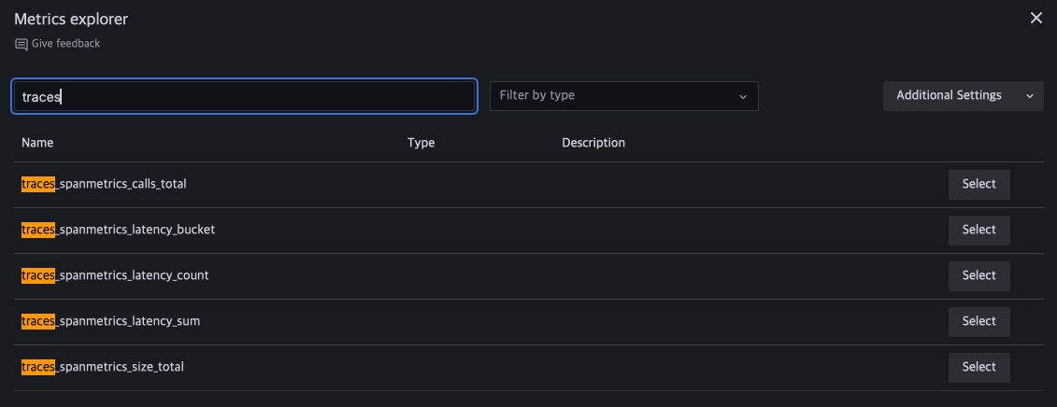This screenshot has width=1057, height=407.
Task: Open the Give feedback link
Action: tap(65, 44)
